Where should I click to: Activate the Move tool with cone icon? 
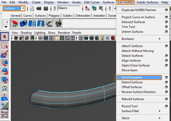click(x=5, y=62)
